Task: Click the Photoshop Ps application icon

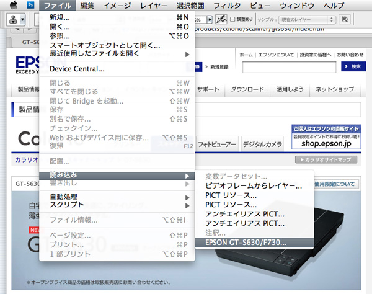Action: pos(30,5)
